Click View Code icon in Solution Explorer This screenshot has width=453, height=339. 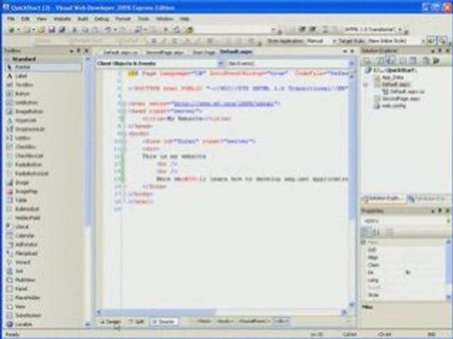403,61
